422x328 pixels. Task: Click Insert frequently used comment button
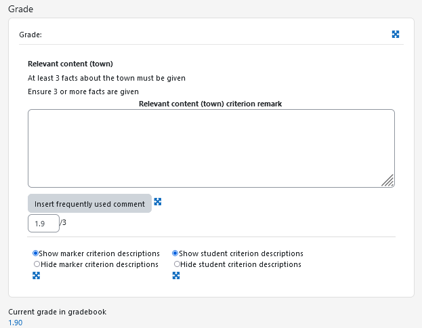point(89,203)
